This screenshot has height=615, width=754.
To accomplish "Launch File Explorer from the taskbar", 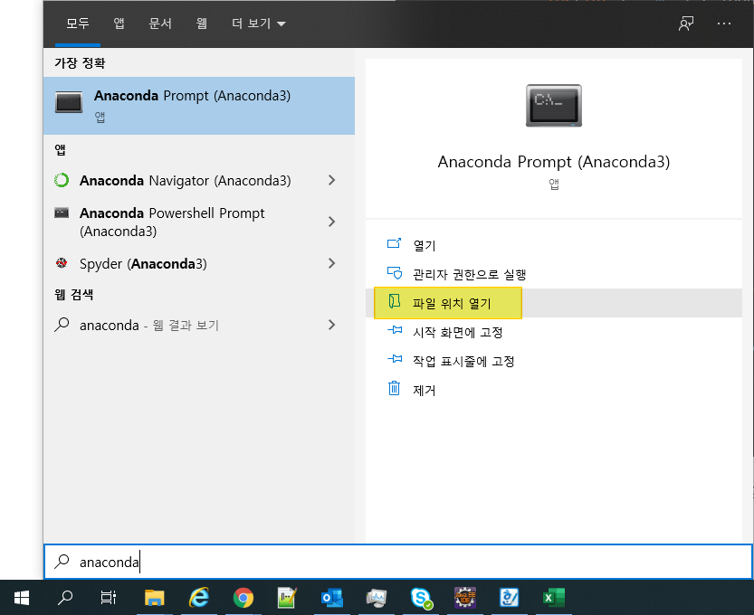I will click(155, 598).
